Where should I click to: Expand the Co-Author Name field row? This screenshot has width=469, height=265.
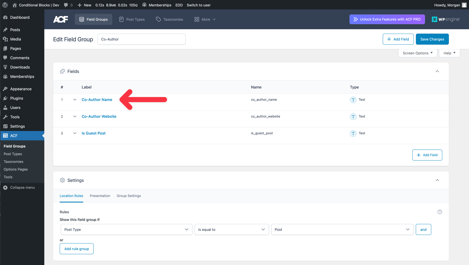pos(75,100)
